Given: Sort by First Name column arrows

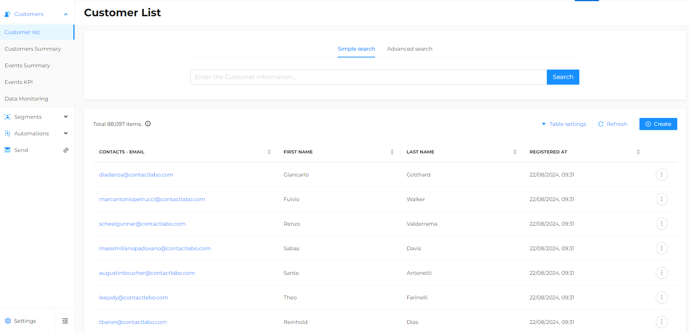Looking at the screenshot, I should (392, 152).
